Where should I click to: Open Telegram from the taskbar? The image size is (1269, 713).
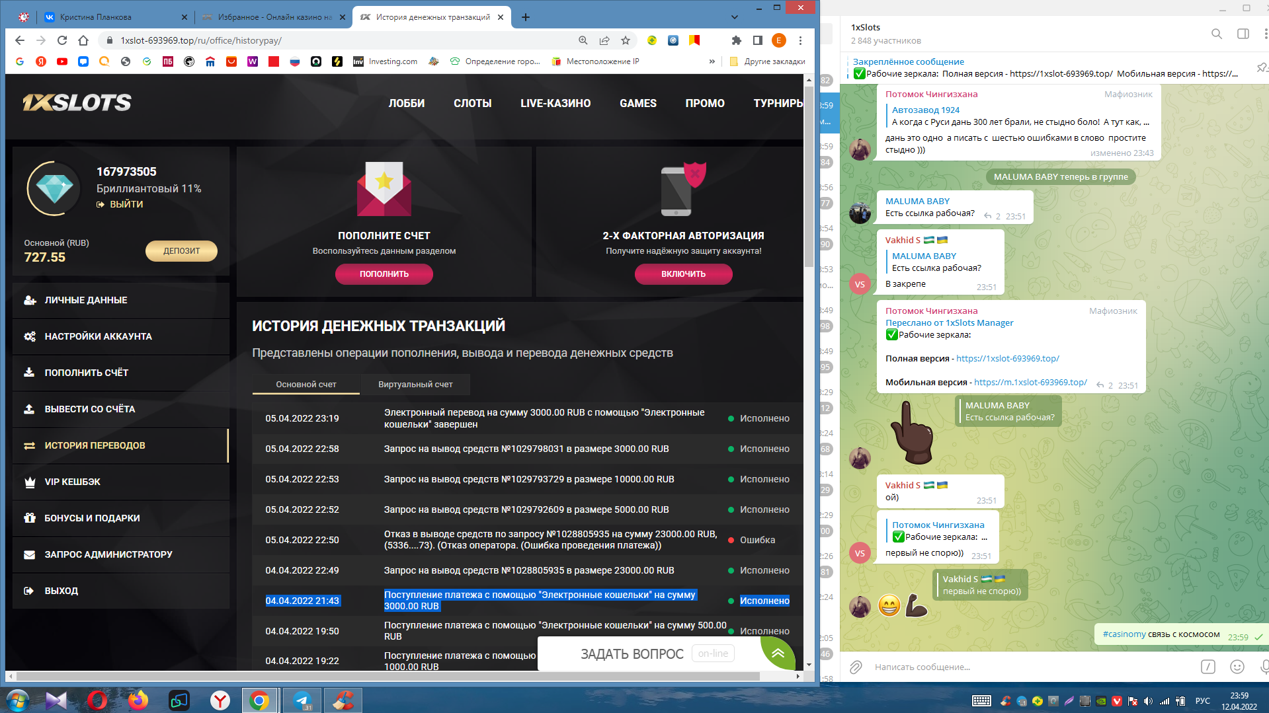302,700
